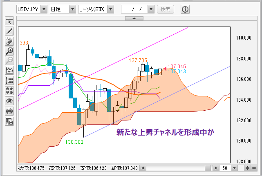262x176 pixels.
Task: Click the minus button to decrease bars
Action: (x=254, y=168)
